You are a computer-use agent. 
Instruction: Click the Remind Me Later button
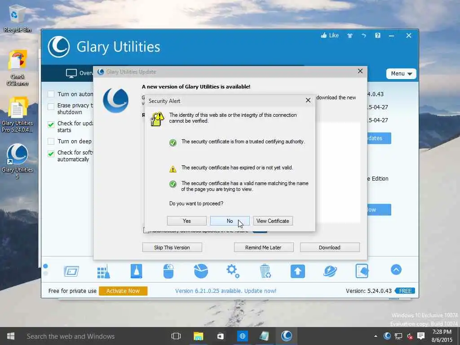point(263,248)
